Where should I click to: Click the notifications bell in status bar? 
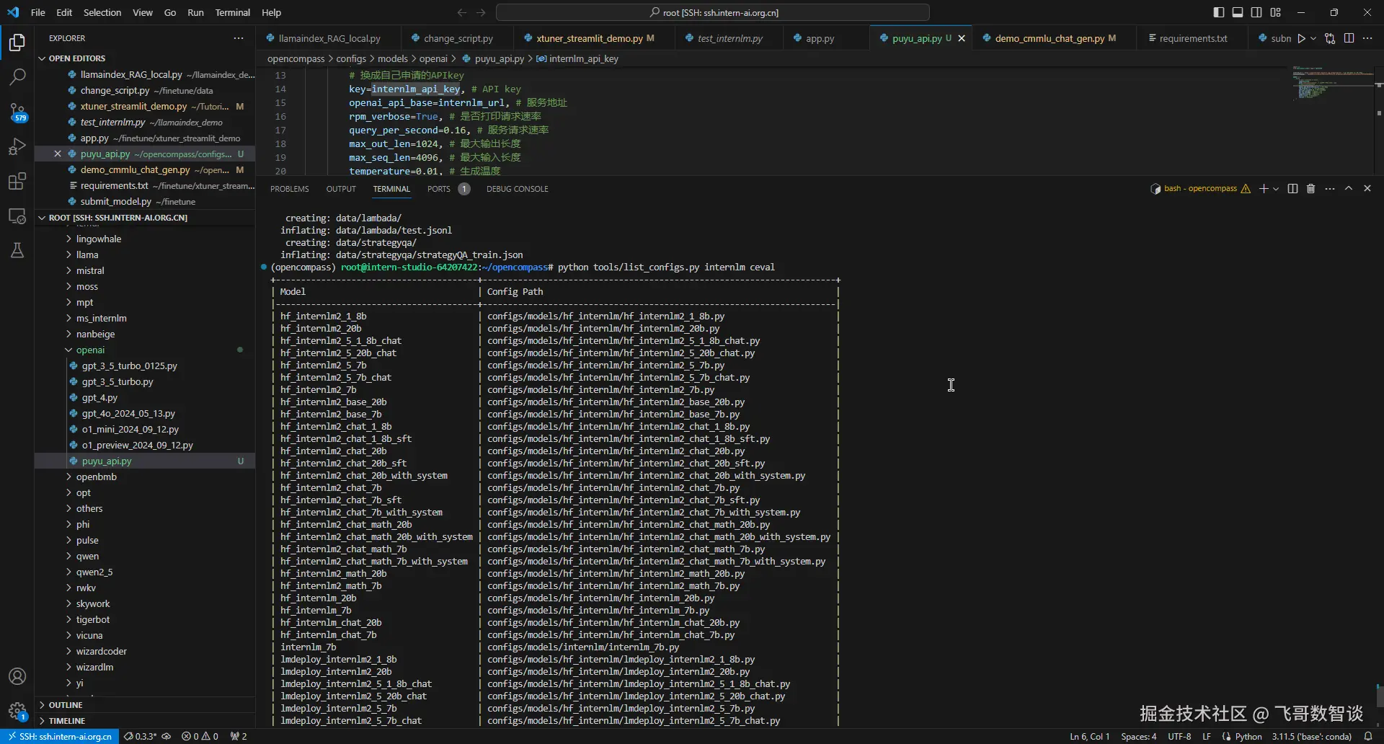point(1368,737)
